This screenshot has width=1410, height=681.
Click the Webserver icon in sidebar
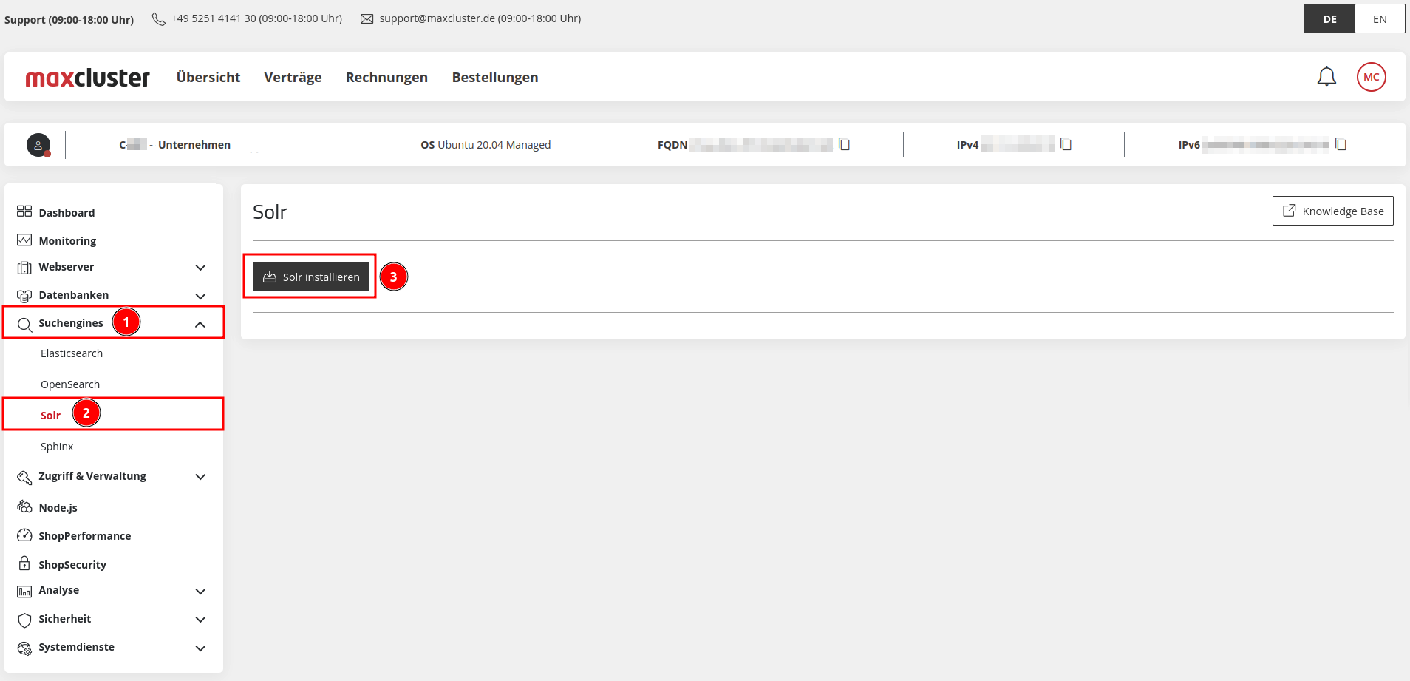pos(24,268)
